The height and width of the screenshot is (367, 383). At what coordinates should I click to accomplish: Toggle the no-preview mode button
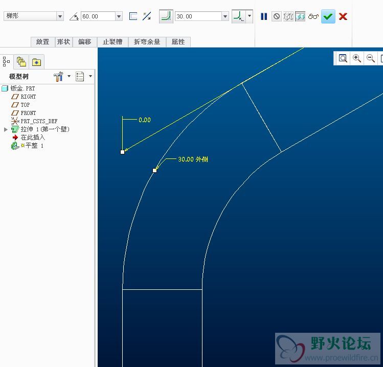[x=277, y=16]
